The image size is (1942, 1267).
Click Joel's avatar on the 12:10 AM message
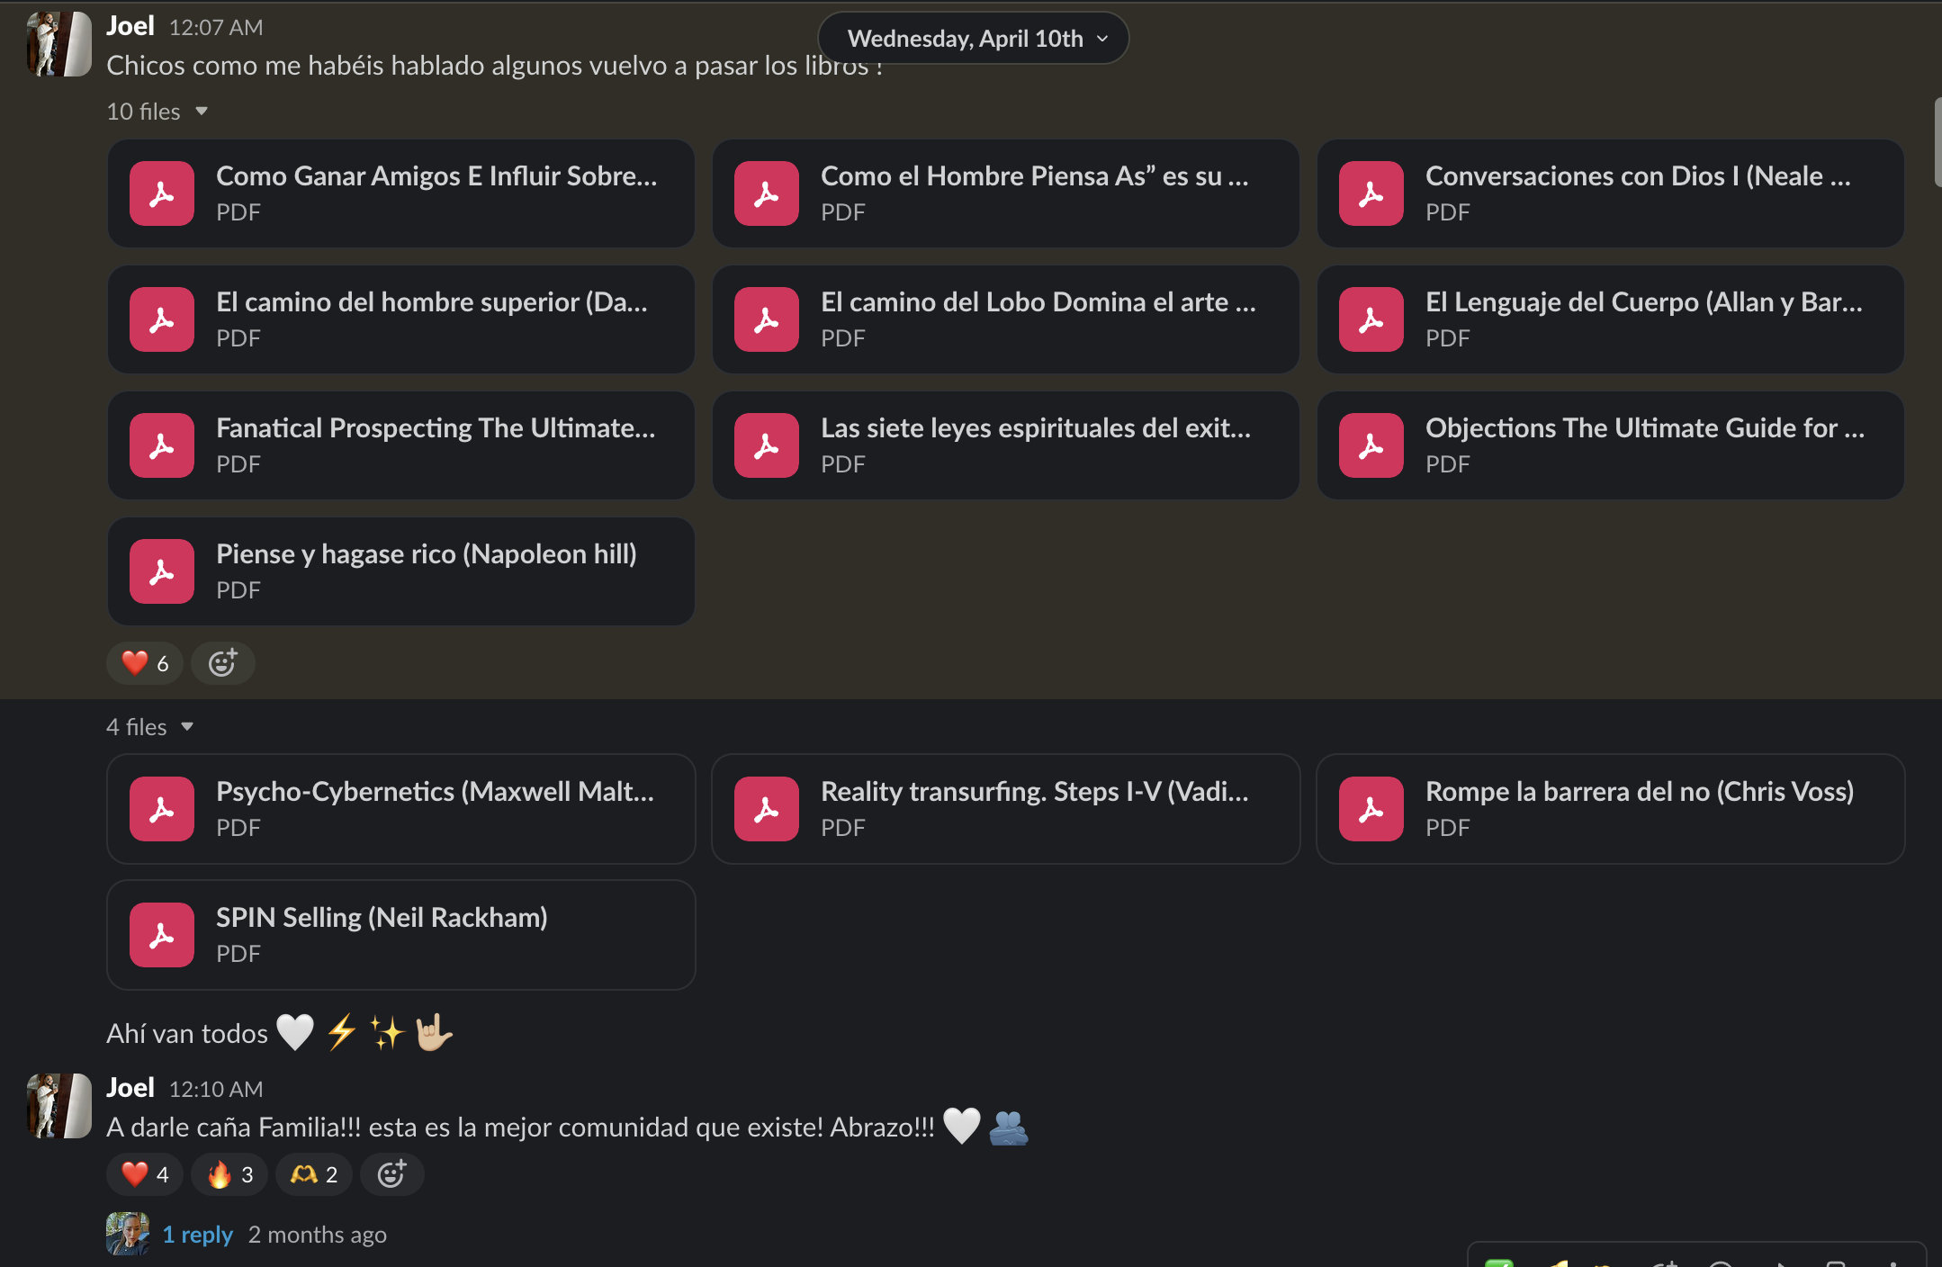[x=59, y=1106]
